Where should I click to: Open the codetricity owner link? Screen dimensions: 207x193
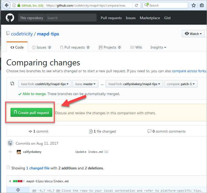tap(22, 34)
